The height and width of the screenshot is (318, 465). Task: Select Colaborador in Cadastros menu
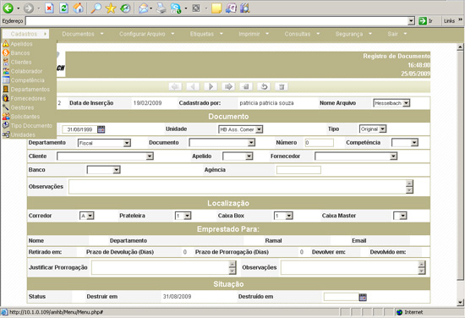26,71
